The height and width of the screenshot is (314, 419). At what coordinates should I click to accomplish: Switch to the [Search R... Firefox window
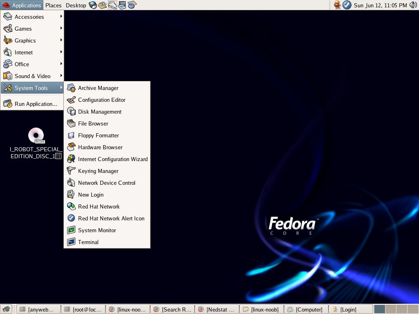pos(173,310)
